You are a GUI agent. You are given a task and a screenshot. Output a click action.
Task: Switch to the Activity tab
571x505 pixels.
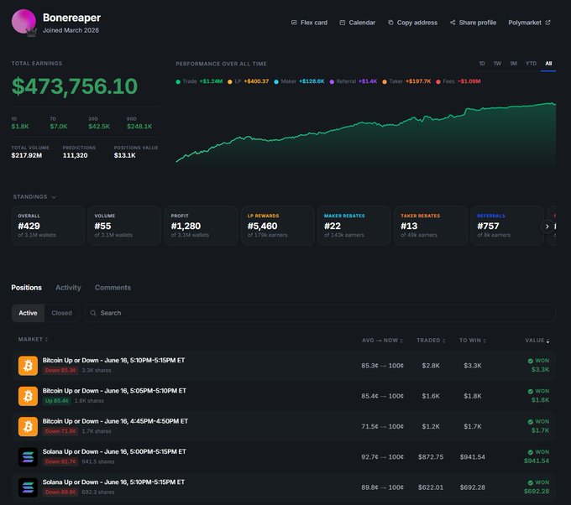coord(68,288)
